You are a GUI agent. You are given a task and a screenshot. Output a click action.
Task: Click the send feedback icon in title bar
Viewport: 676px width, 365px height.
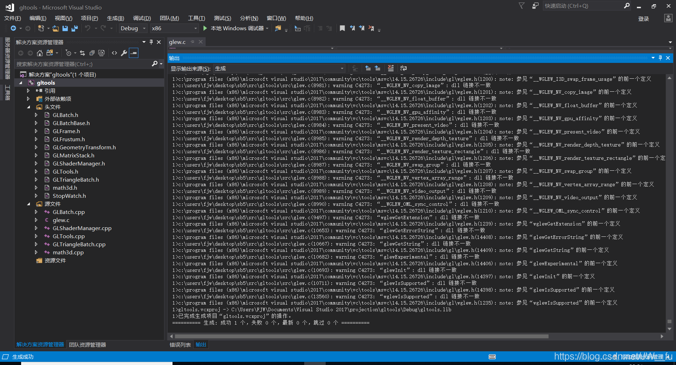click(535, 6)
